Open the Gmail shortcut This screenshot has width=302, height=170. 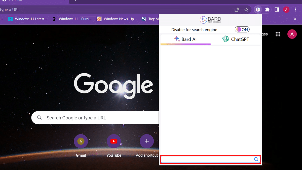[x=81, y=142]
